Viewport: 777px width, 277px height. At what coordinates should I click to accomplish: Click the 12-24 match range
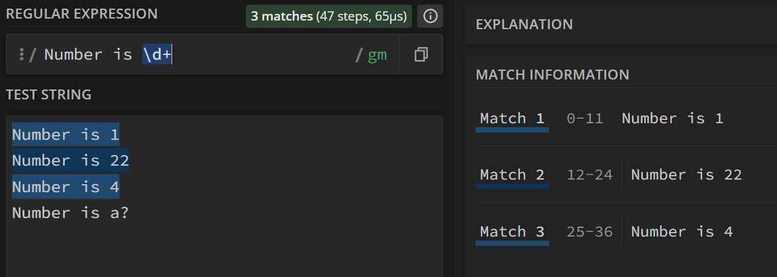click(590, 175)
